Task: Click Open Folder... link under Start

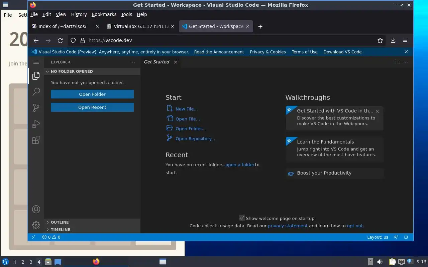Action: (x=191, y=128)
